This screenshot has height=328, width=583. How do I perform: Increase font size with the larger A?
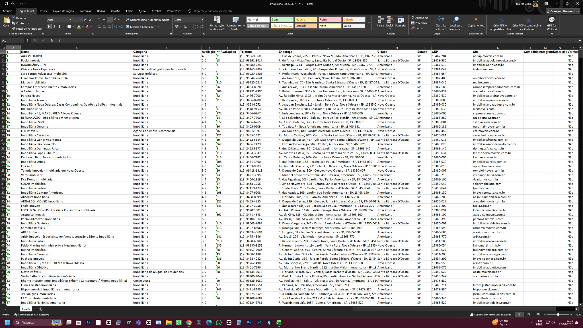[x=85, y=20]
